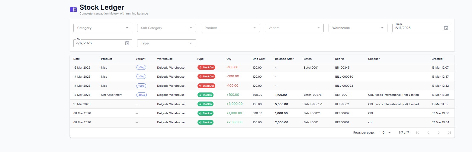Click batch Batch-000121
This screenshot has height=152, width=472.
pyautogui.click(x=313, y=104)
